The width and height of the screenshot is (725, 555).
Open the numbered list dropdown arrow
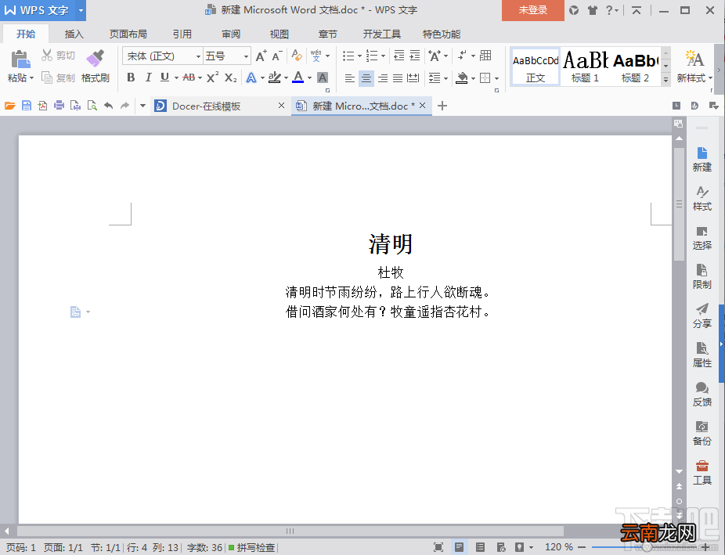click(383, 56)
